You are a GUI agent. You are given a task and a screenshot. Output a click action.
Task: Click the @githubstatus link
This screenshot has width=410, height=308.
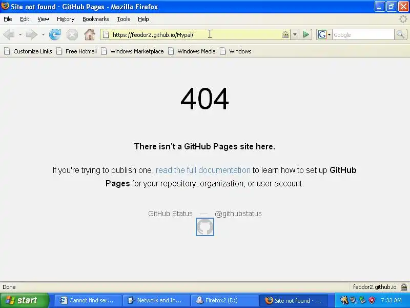tap(238, 214)
